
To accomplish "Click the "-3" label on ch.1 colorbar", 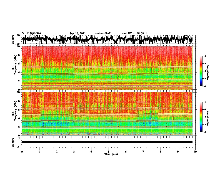I will coord(205,56).
